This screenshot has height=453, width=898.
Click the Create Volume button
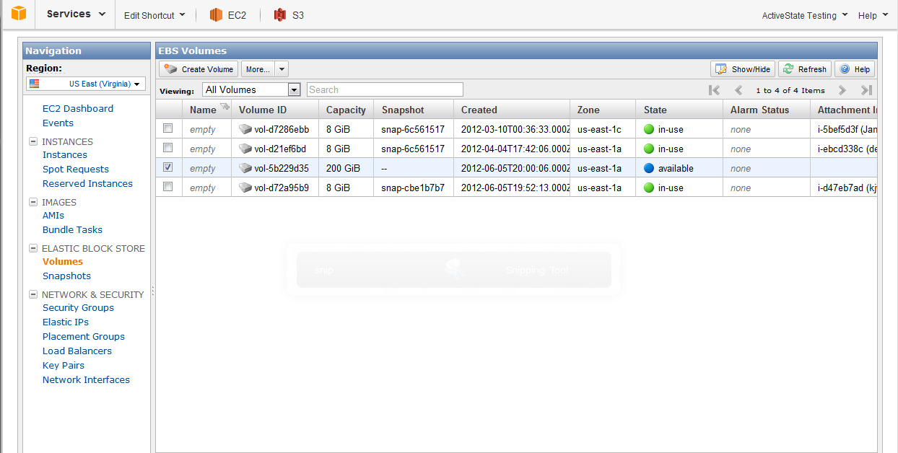click(x=199, y=69)
